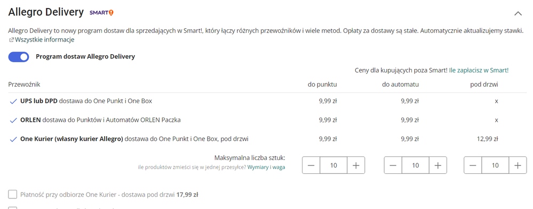This screenshot has height=209, width=533.
Task: Click the checkmark next to UPS lub DPD
Action: (x=13, y=101)
